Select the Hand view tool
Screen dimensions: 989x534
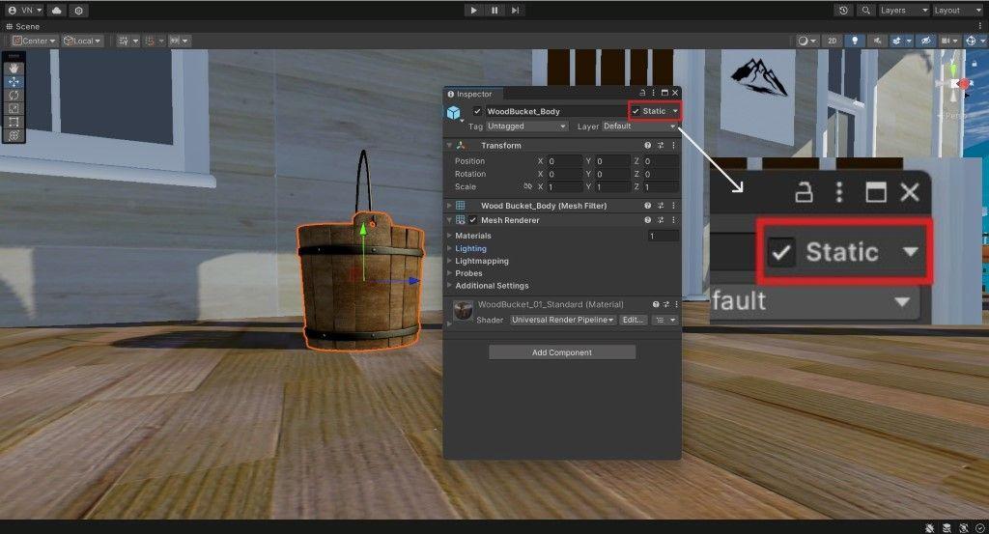[14, 70]
